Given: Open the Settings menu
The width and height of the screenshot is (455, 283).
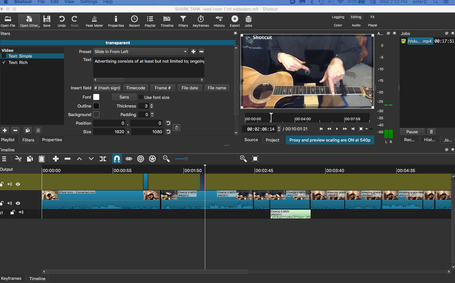Looking at the screenshot, I should point(89,2).
